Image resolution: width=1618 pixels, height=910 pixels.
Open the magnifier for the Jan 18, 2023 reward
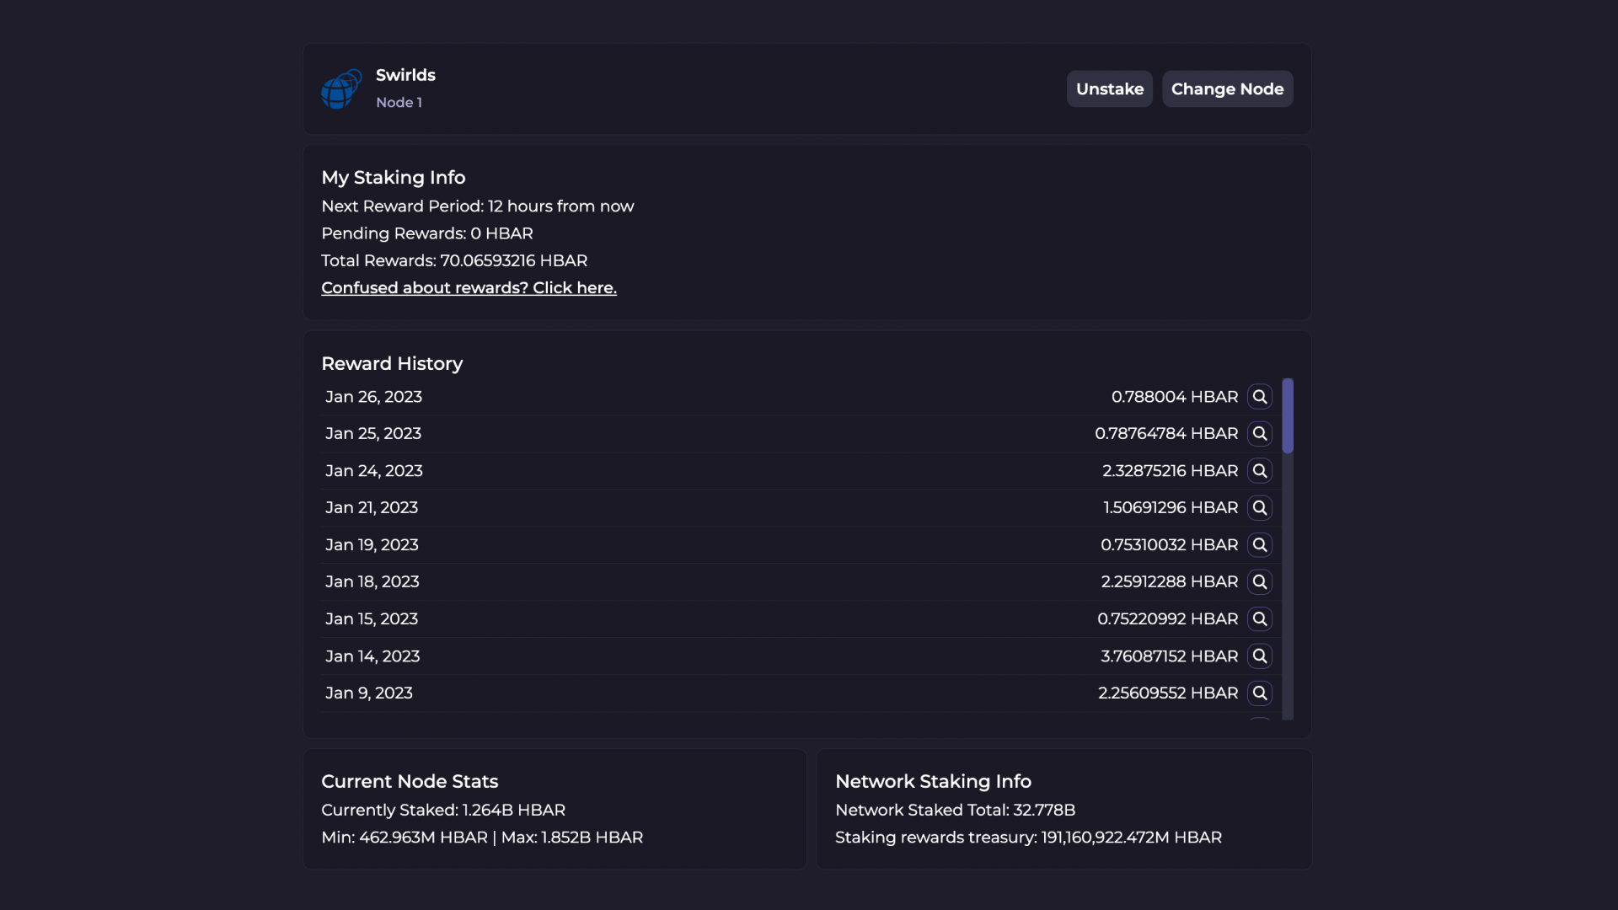coord(1259,582)
